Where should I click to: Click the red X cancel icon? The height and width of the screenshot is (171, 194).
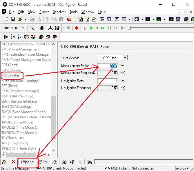point(13,162)
